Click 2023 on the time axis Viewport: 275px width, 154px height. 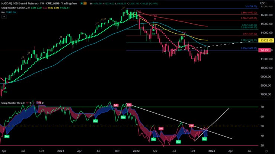[211, 151]
